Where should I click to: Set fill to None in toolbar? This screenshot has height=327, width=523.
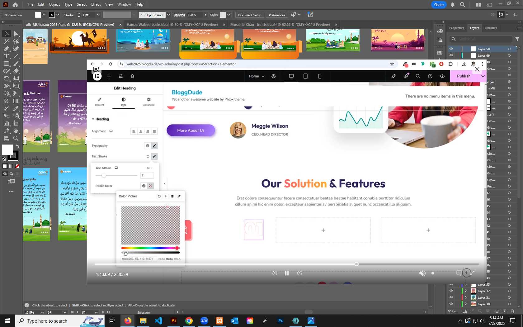(17, 166)
